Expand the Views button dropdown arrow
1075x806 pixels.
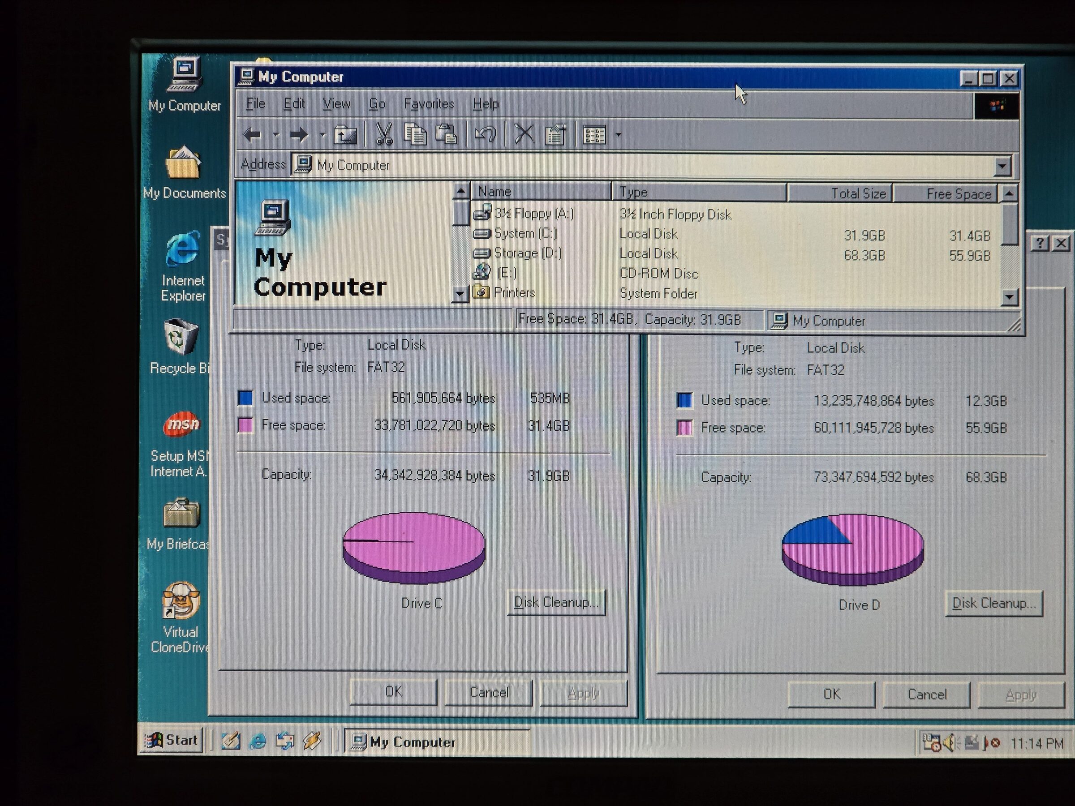click(618, 135)
